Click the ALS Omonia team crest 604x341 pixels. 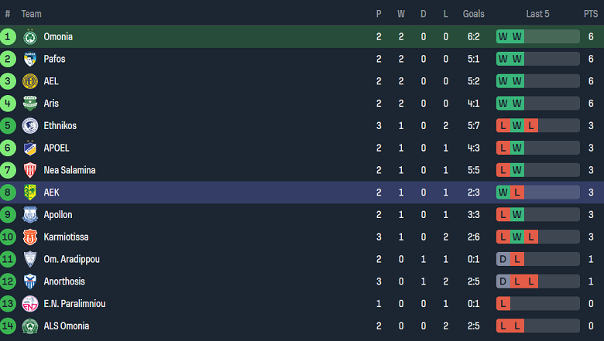[x=30, y=326]
